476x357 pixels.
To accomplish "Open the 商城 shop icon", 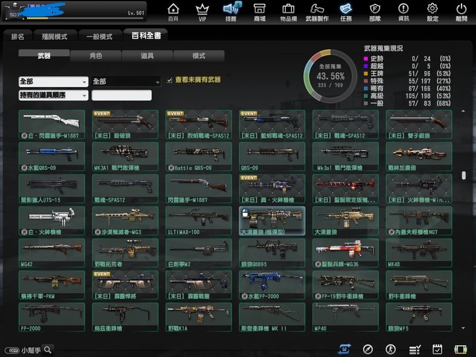I will click(x=259, y=11).
